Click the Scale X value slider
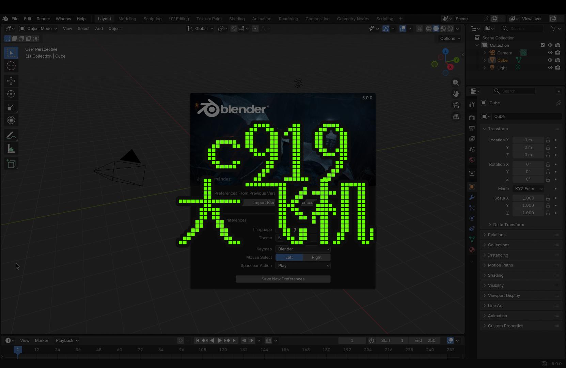The image size is (566, 368). coord(528,198)
